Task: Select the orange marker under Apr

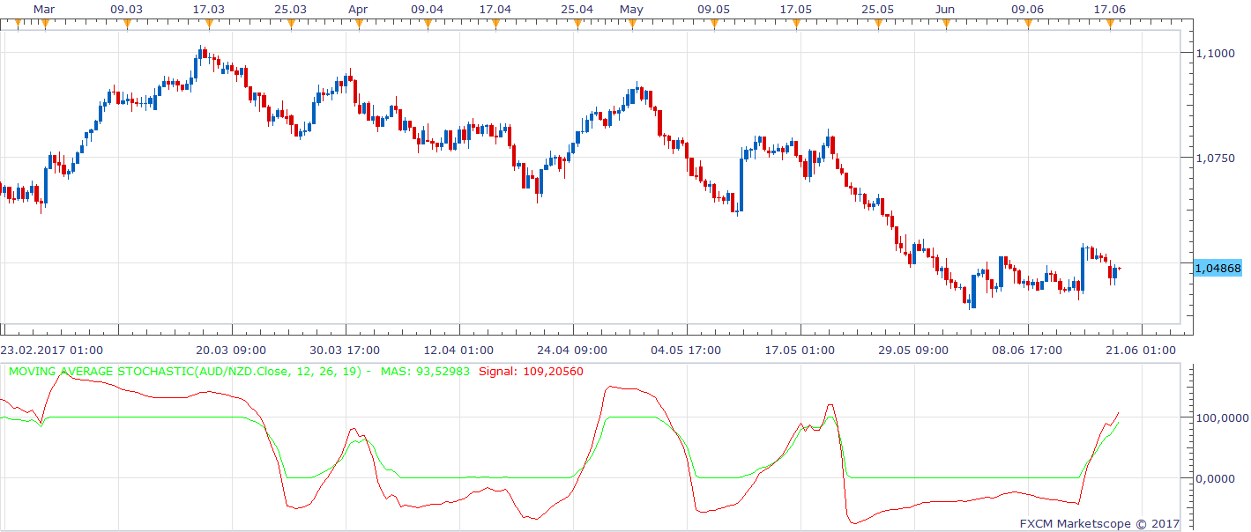Action: pos(360,24)
